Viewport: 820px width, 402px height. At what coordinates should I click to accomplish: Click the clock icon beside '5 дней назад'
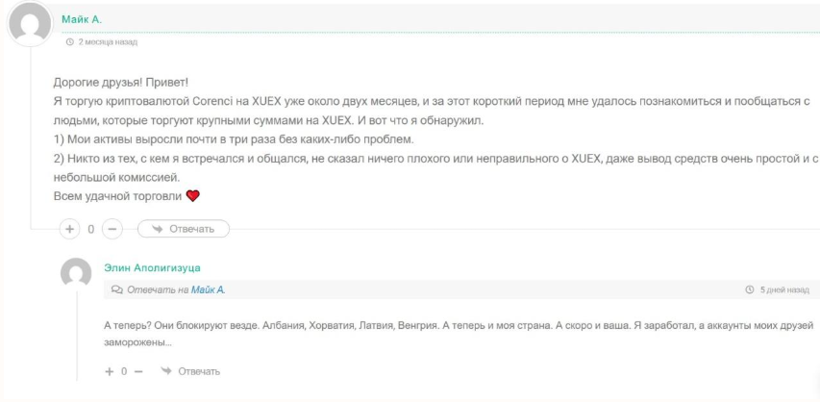[749, 289]
